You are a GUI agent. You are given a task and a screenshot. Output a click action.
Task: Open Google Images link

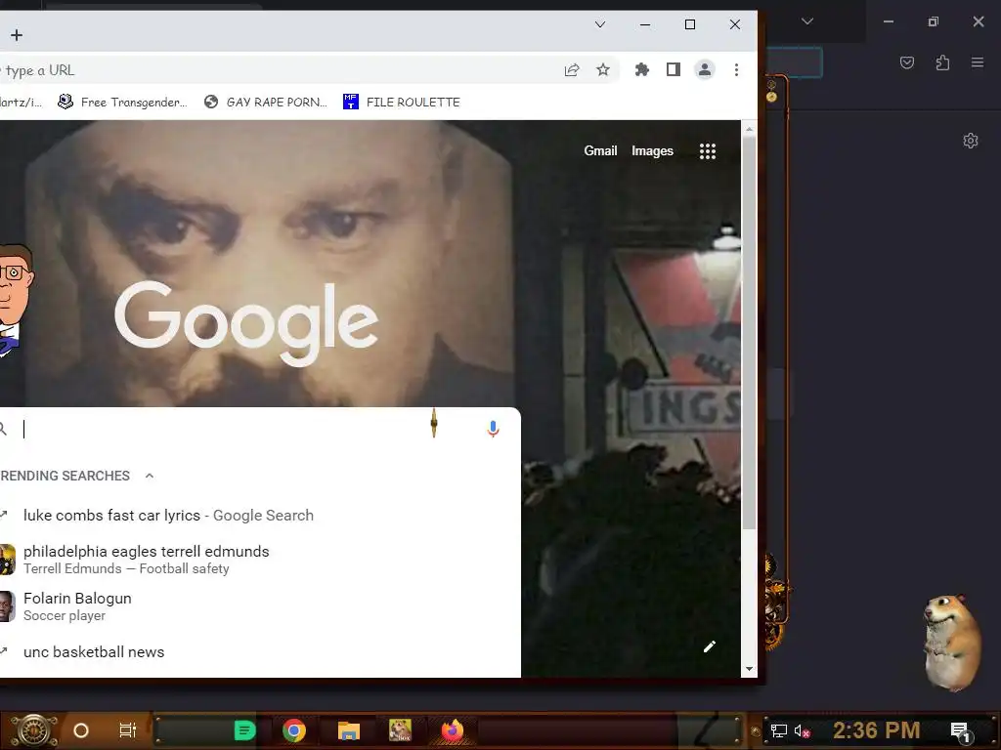point(652,150)
